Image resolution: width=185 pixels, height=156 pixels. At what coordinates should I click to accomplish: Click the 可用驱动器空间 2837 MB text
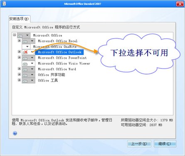141,125
